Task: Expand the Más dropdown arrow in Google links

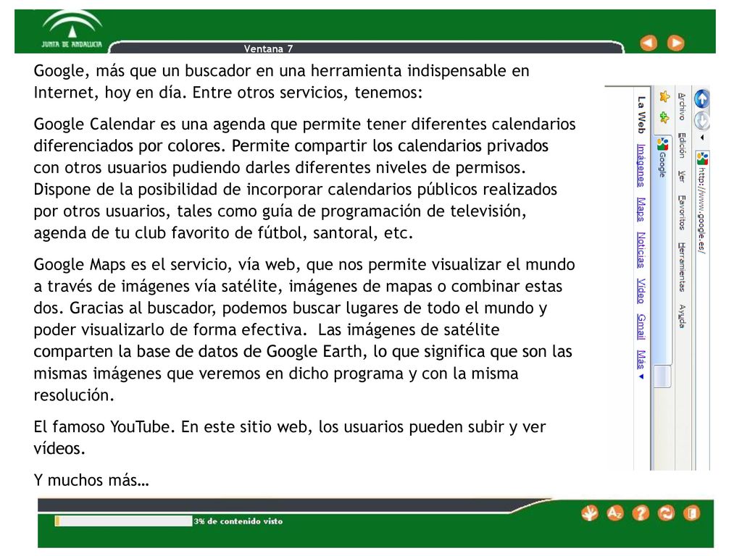Action: click(x=642, y=376)
